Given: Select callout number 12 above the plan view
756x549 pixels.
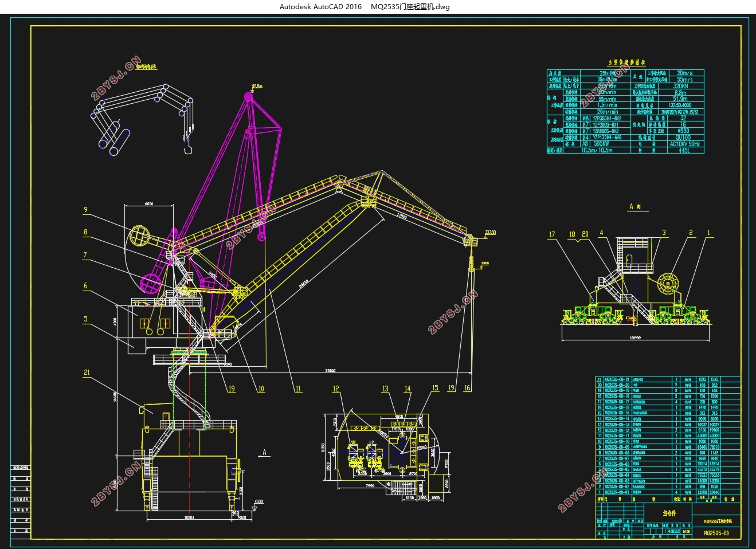Looking at the screenshot, I should (336, 389).
